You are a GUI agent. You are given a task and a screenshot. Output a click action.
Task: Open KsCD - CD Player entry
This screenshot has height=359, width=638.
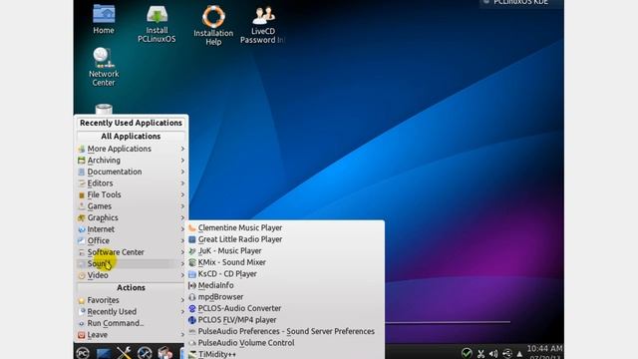coord(285,274)
